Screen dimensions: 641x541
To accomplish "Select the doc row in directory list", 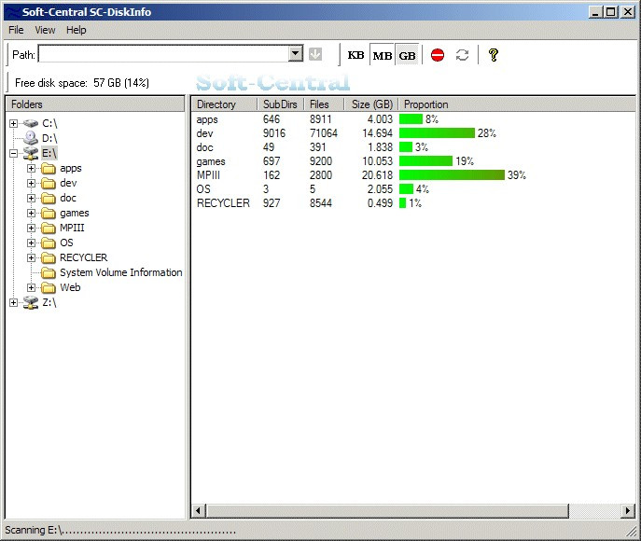I will [x=413, y=147].
